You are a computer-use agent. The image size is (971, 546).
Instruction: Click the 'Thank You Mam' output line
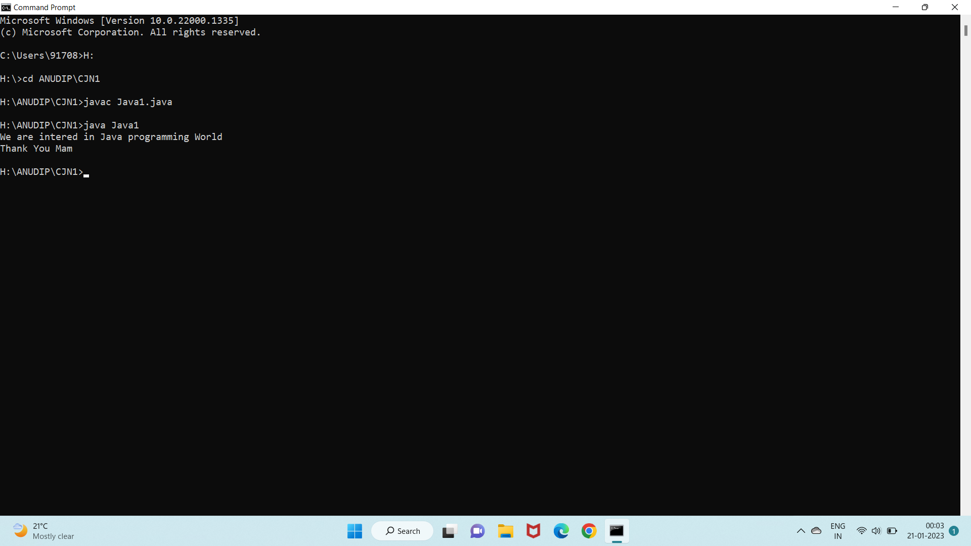point(36,149)
